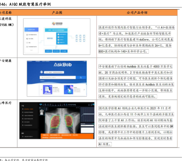Select the orange highlighted product sidebar item

tap(28, 109)
